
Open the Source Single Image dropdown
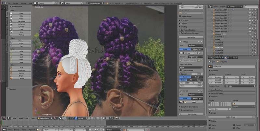[195, 56]
